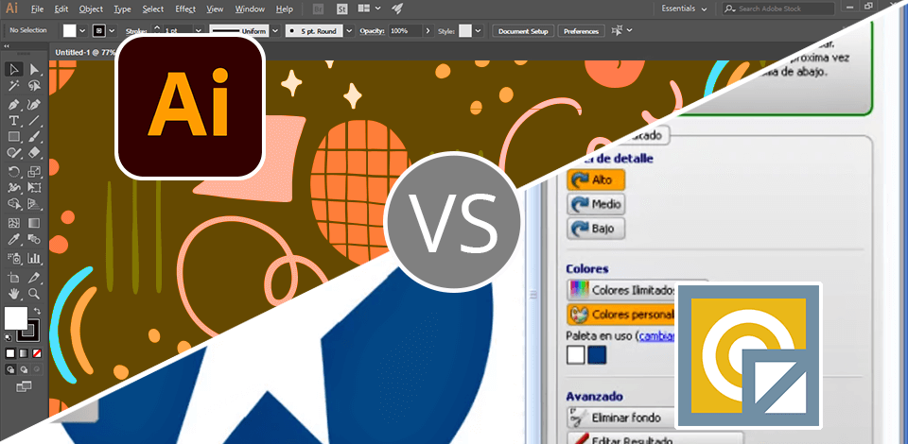908x444 pixels.
Task: Open 5 pt. Round brush dropdown
Action: click(350, 30)
